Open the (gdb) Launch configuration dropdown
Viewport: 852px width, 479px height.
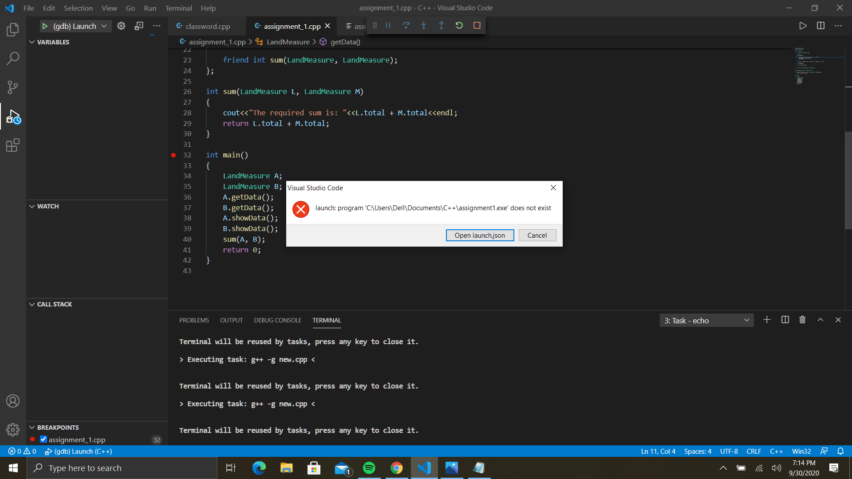coord(104,26)
